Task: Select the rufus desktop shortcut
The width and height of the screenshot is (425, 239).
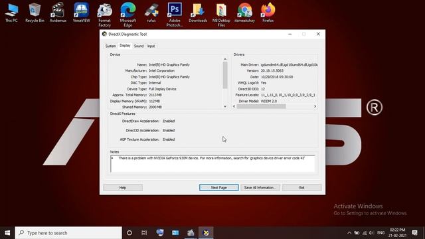Action: [151, 13]
